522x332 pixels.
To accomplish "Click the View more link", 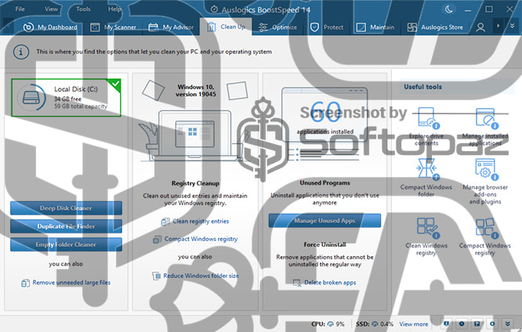I will coord(414,324).
